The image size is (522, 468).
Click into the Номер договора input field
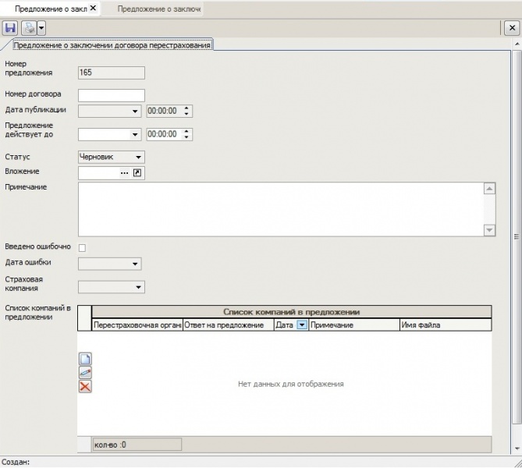(x=112, y=95)
